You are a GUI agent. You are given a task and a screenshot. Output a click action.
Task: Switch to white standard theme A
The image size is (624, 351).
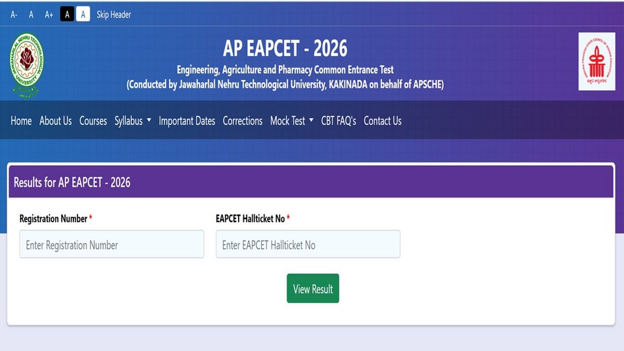[83, 14]
